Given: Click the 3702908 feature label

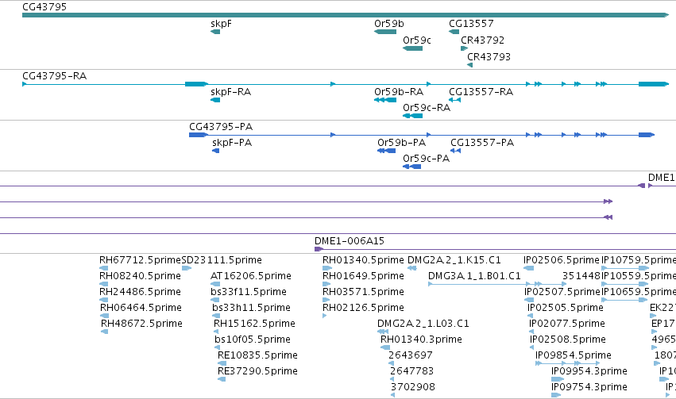Looking at the screenshot, I should [413, 387].
